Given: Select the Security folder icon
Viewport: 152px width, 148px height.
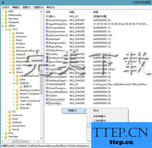Looking at the screenshot, I should pos(17,97).
